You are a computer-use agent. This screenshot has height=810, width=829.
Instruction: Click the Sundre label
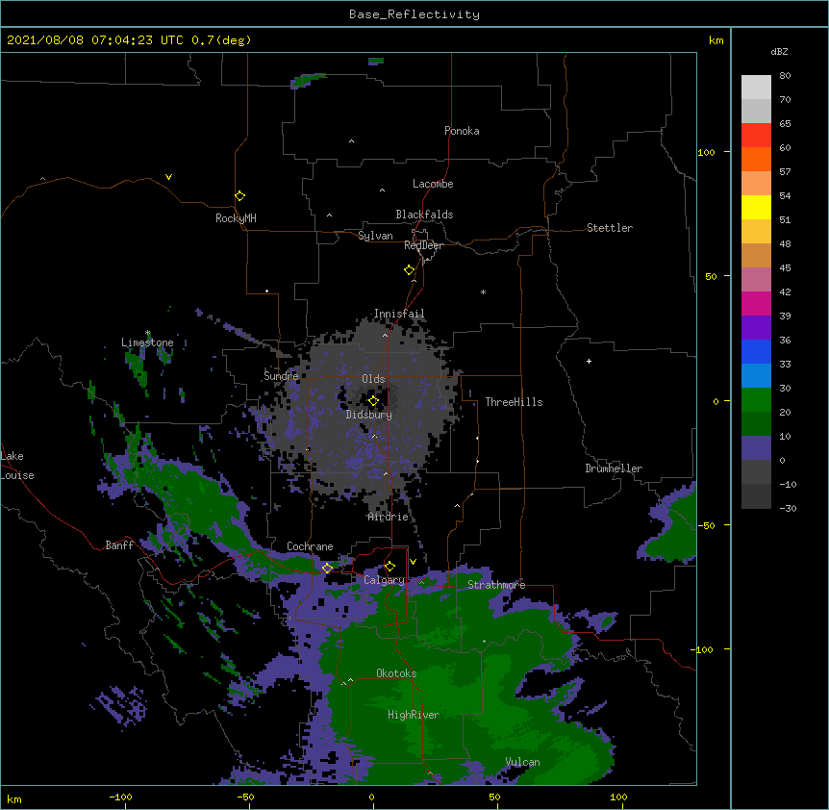pyautogui.click(x=281, y=376)
